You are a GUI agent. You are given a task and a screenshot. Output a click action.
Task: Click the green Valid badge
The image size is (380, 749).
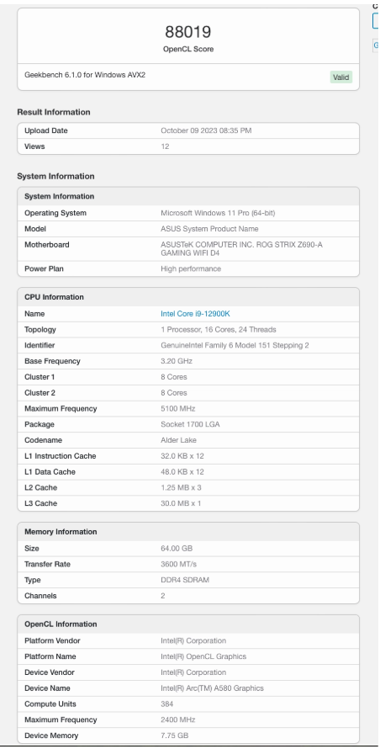click(340, 77)
